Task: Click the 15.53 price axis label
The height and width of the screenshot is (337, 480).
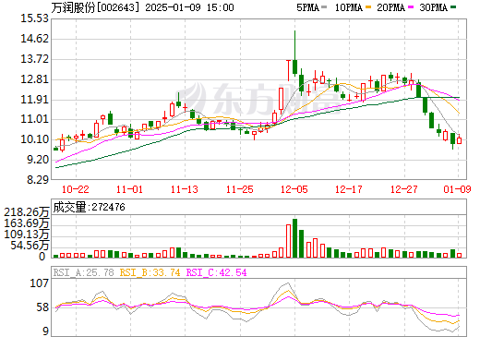Action: [x=35, y=18]
